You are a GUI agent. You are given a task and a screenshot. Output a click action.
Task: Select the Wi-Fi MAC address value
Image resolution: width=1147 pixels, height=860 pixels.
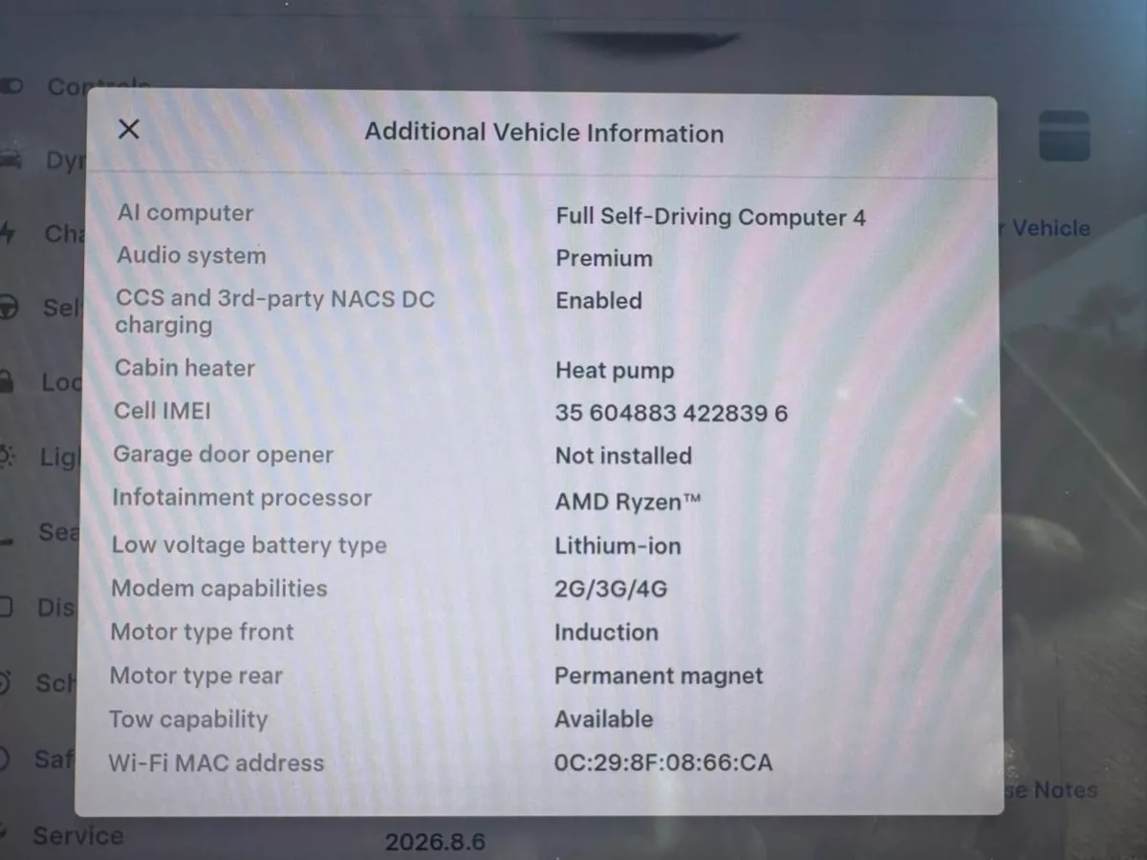[663, 763]
